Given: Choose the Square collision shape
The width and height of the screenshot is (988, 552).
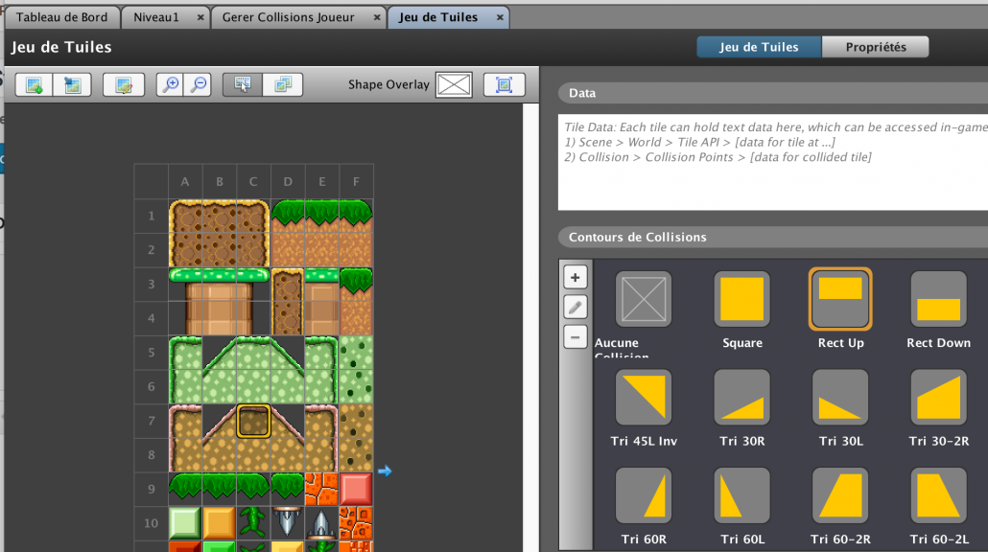Looking at the screenshot, I should point(742,299).
